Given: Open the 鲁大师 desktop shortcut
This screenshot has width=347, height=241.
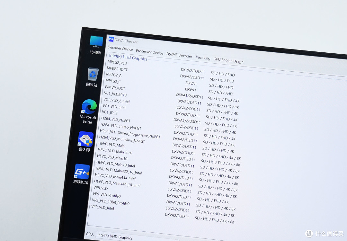Looking at the screenshot, I should coord(85,141).
